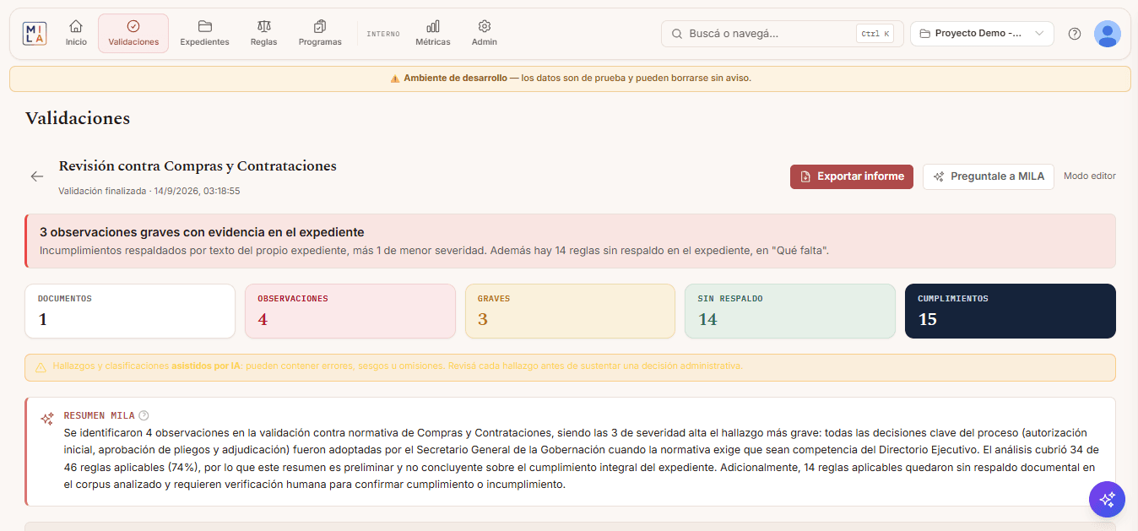Screen dimensions: 1138x531
Task: Open the Admin settings section
Action: [485, 34]
